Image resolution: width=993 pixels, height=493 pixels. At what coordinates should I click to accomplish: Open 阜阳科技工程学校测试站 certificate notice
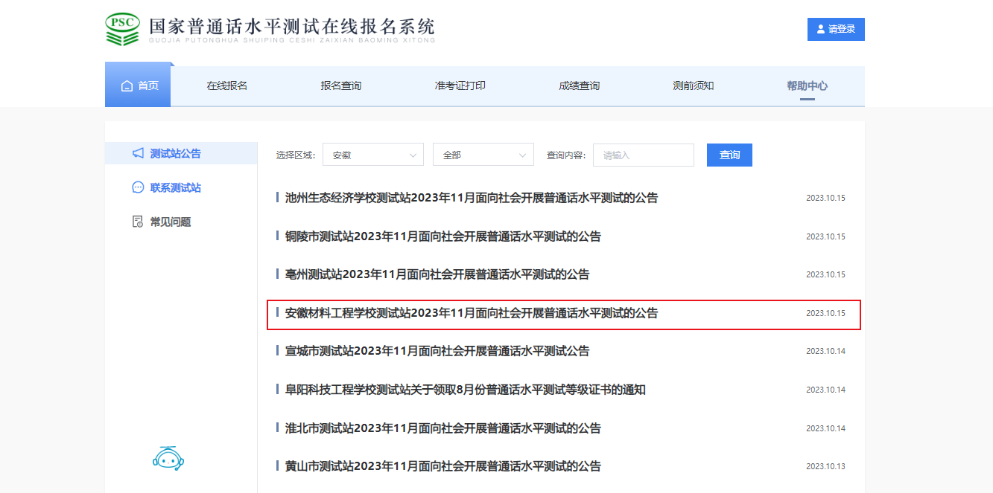click(465, 390)
